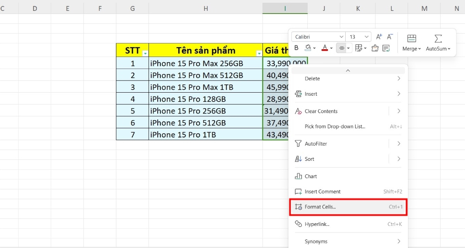This screenshot has width=465, height=248.
Task: Select the Format Painter brush icon
Action: click(375, 48)
